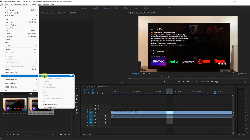
Task: Step forward one frame
Action: tap(193, 82)
